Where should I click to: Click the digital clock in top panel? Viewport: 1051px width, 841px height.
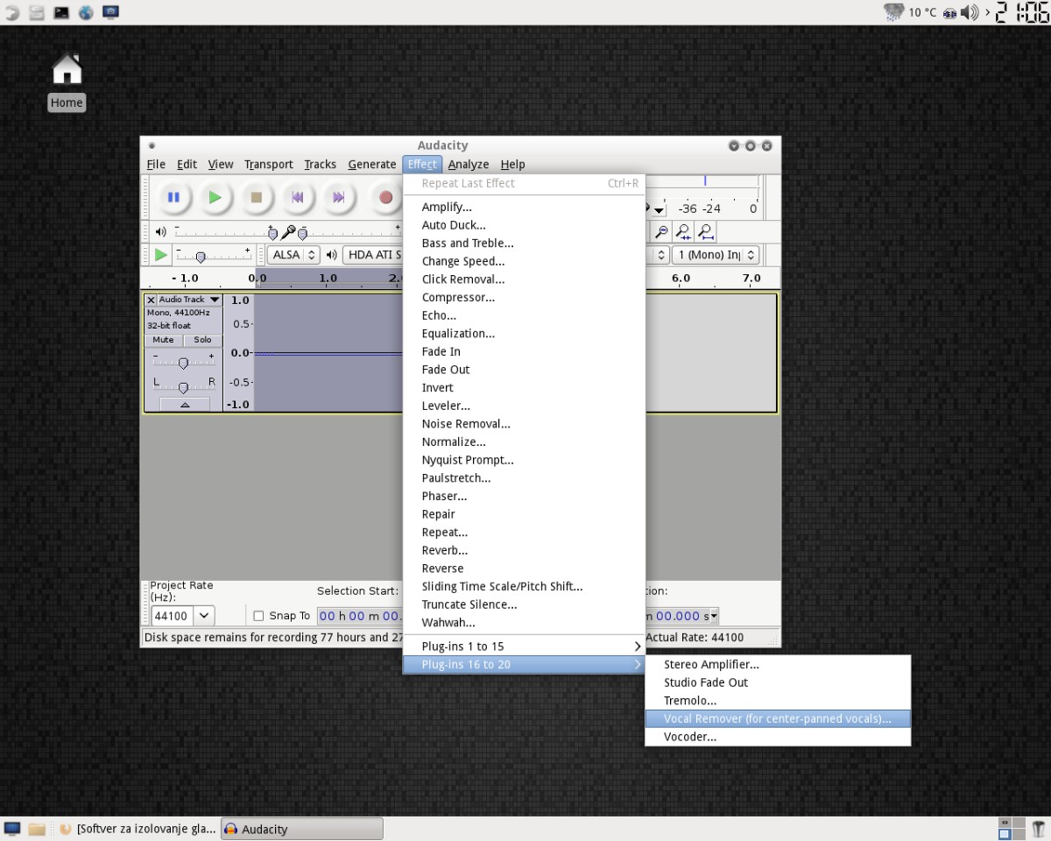point(1021,12)
